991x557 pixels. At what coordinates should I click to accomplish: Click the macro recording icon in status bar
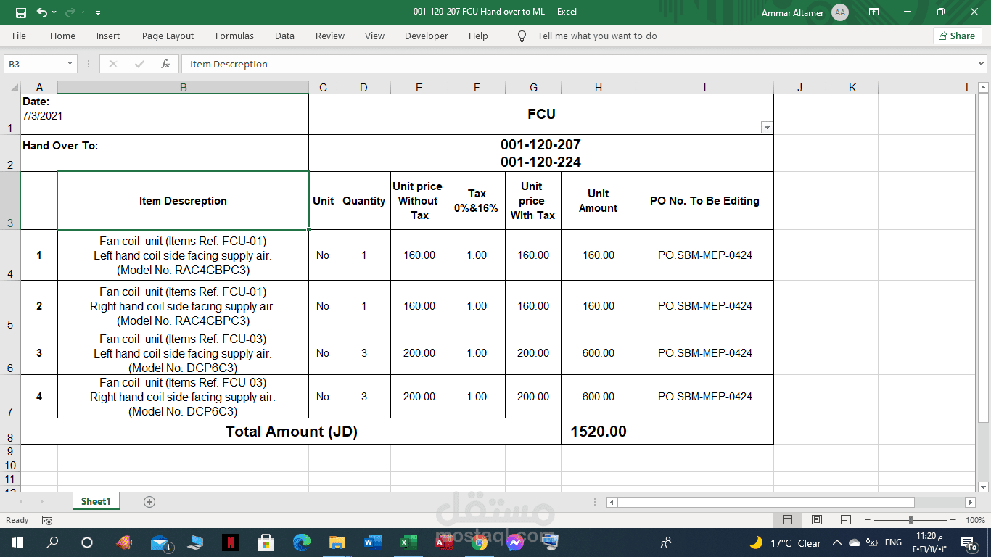click(47, 520)
